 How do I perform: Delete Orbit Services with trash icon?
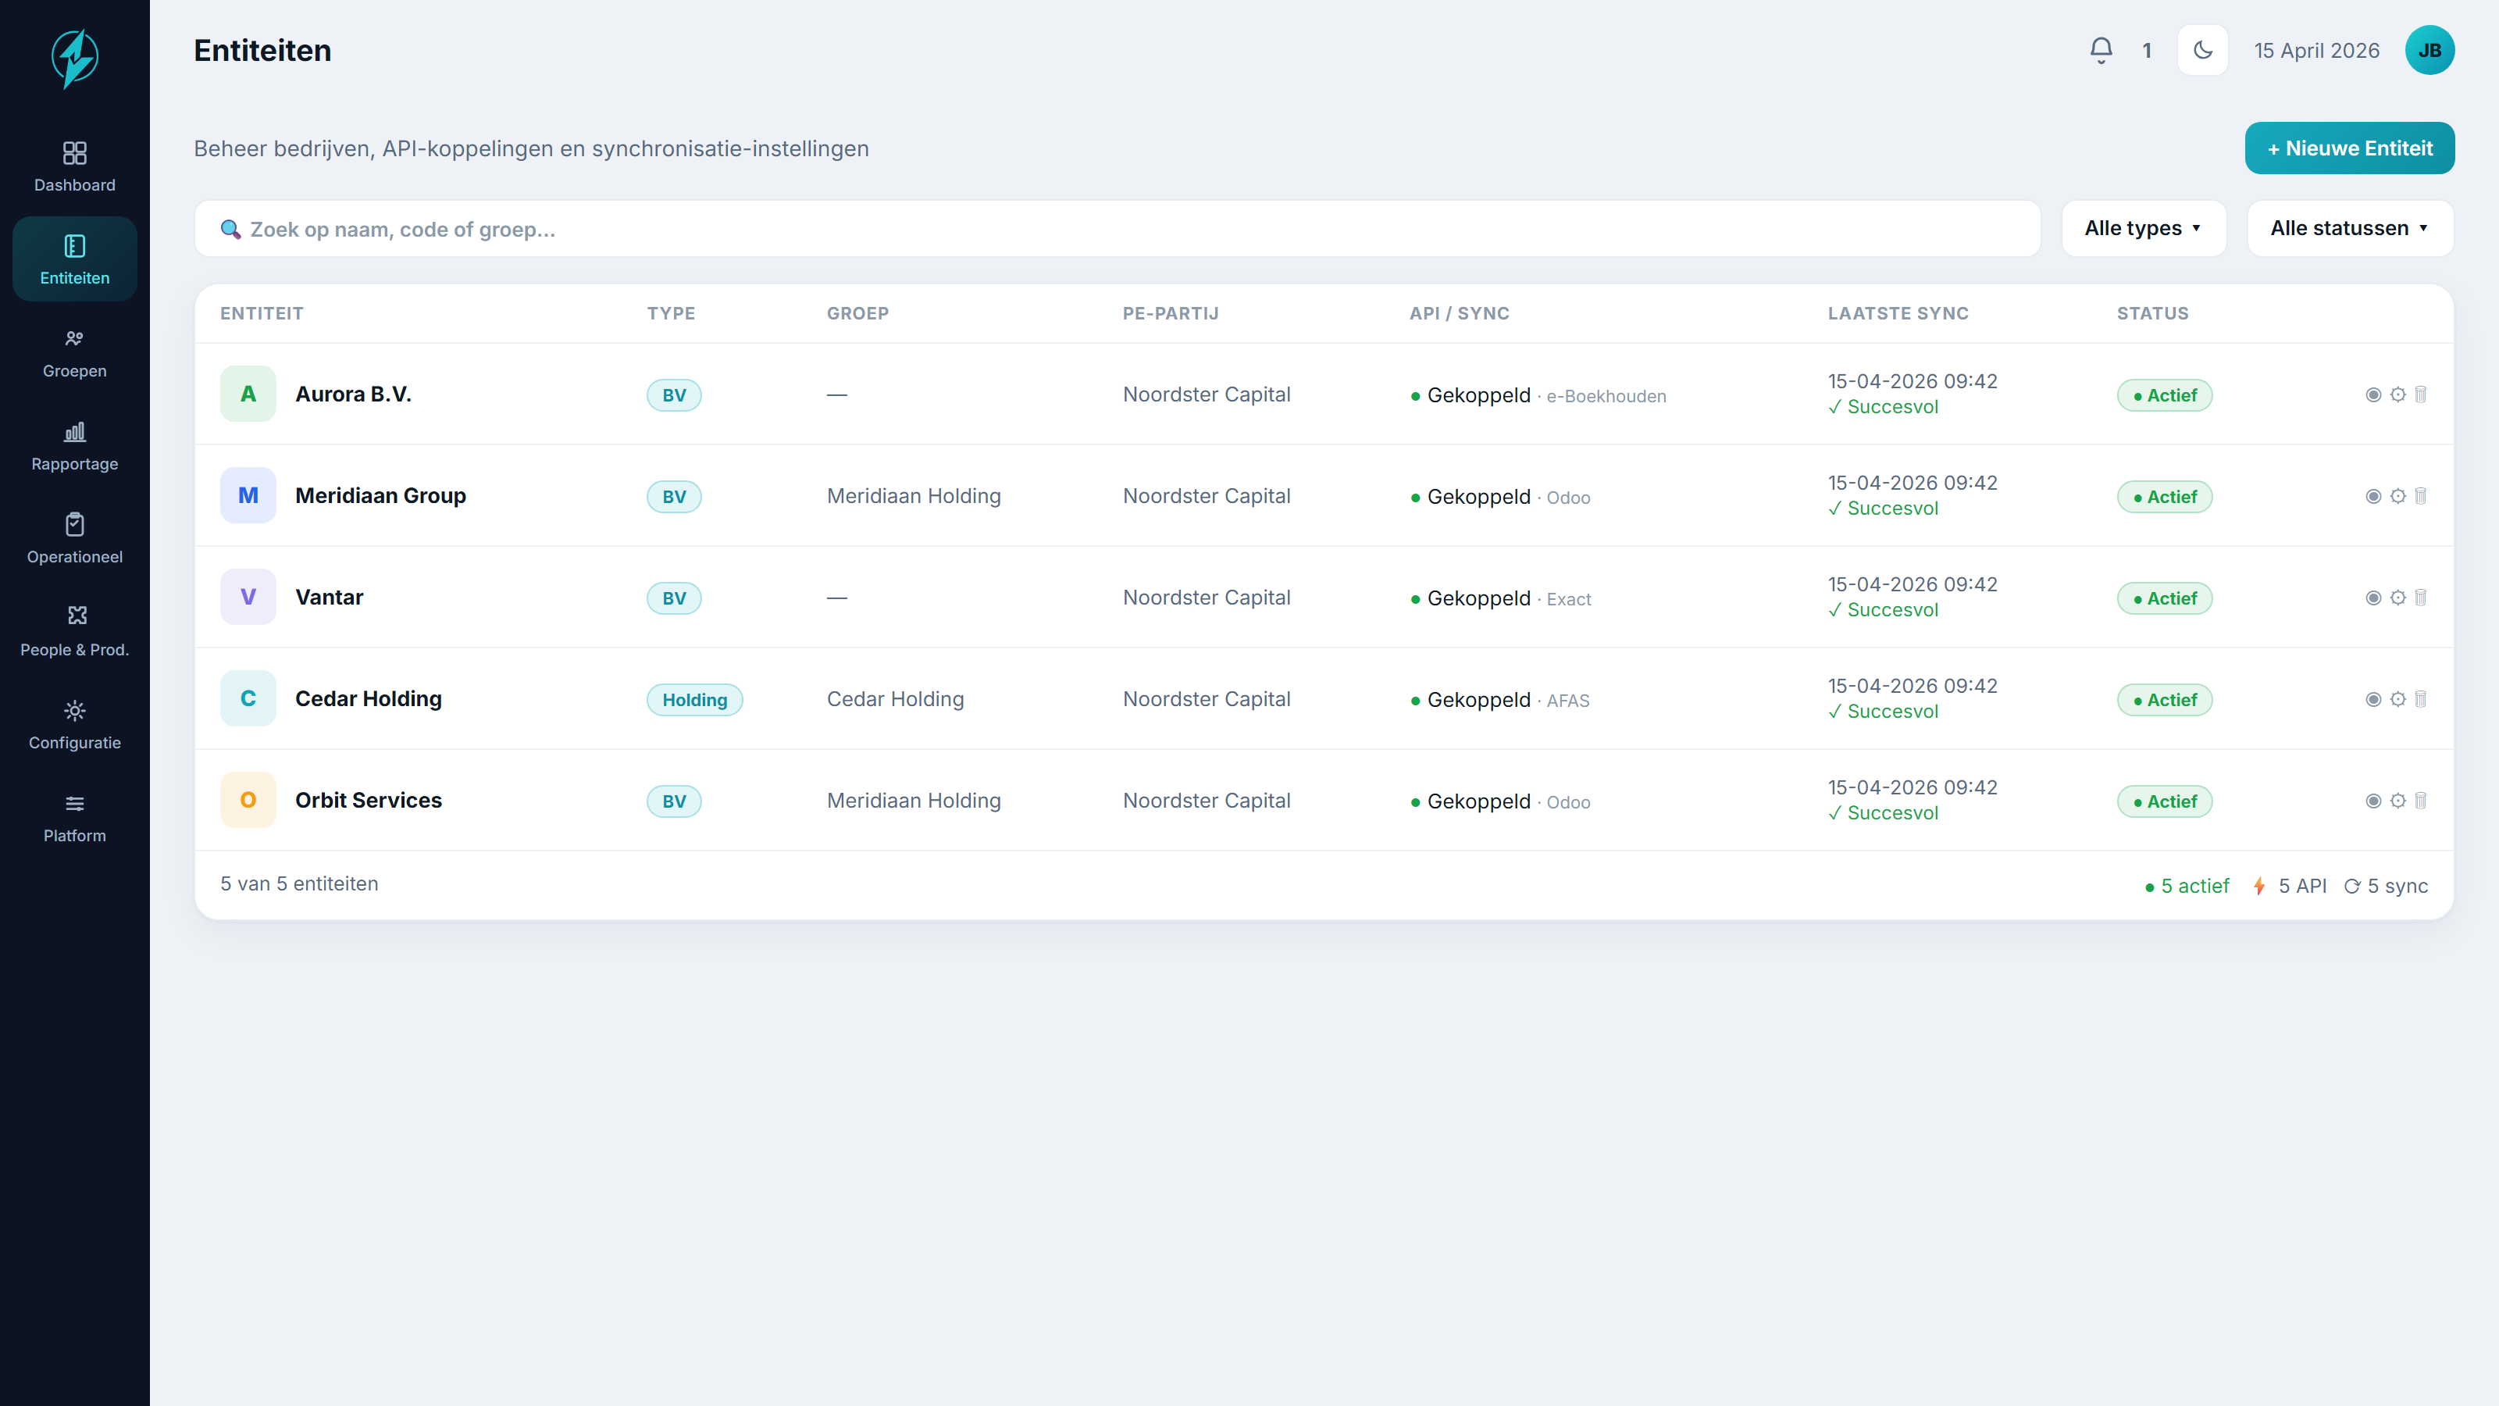[x=2420, y=801]
